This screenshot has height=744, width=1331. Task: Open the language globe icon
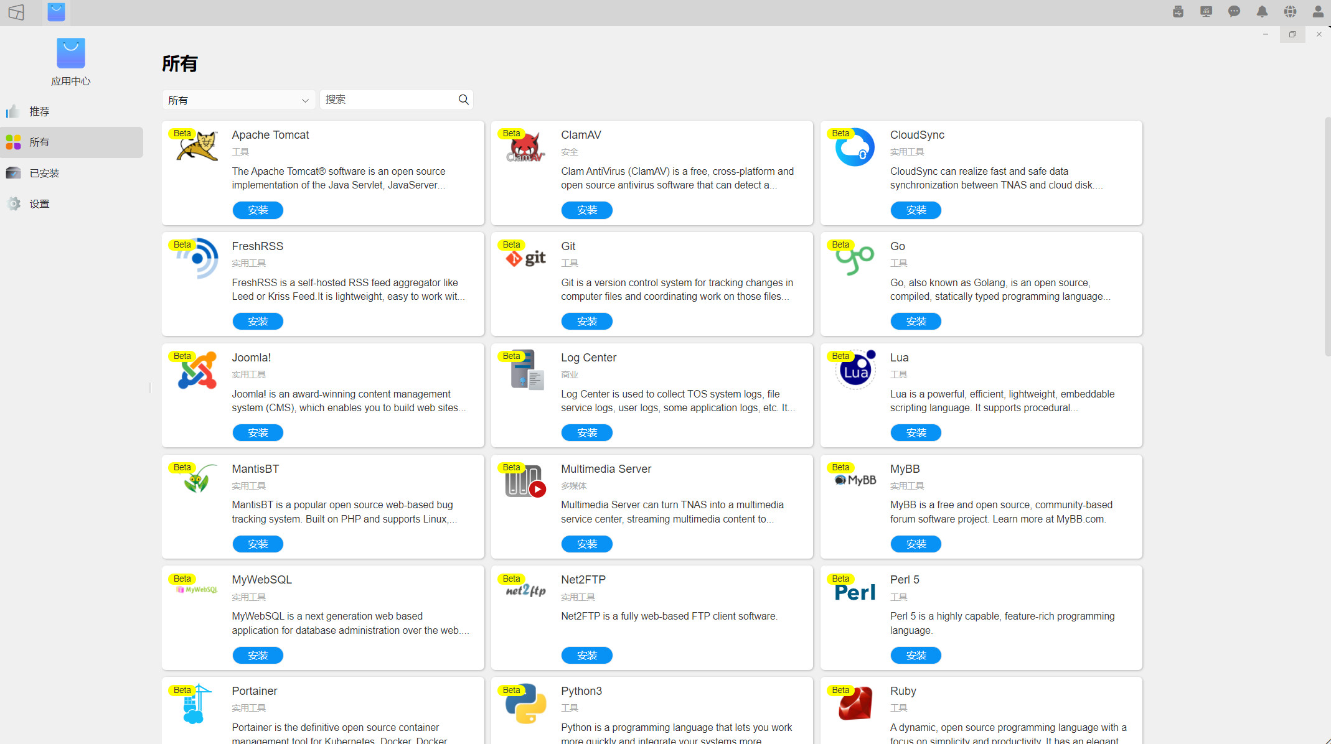coord(1290,11)
